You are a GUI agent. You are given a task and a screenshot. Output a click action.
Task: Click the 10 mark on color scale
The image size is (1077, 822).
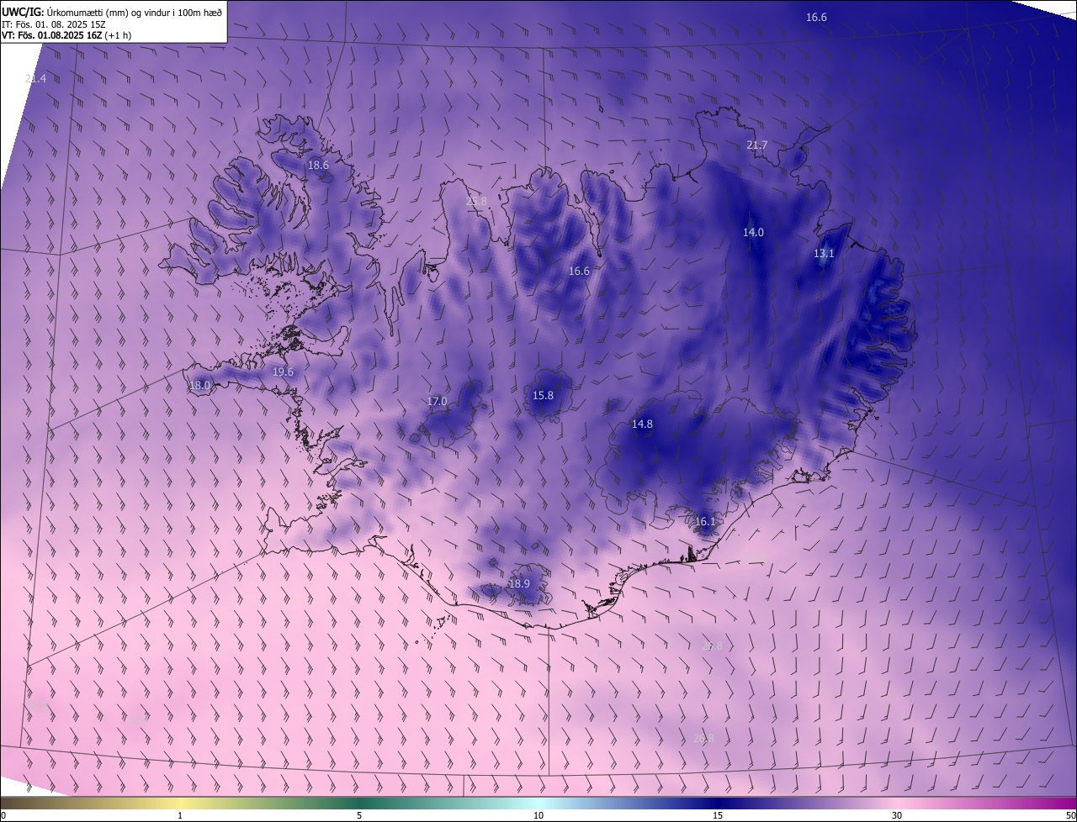[538, 815]
